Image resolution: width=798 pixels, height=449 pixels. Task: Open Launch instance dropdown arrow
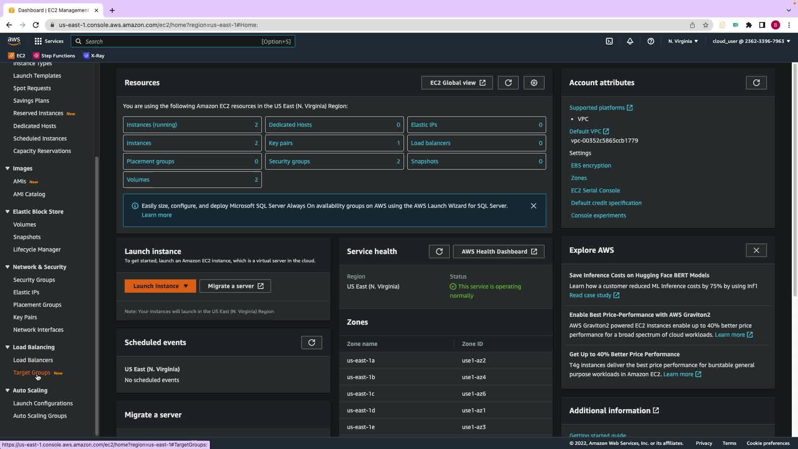pos(186,286)
